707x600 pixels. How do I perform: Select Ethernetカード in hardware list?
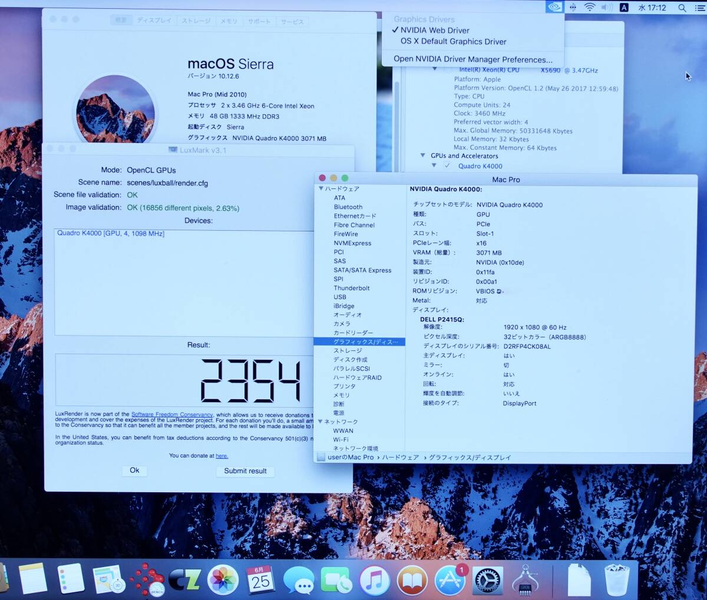tap(355, 216)
